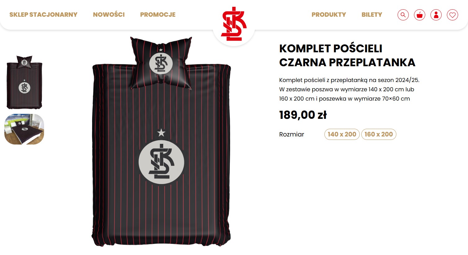Open the Bilety link
This screenshot has height=255, width=468.
coord(372,15)
